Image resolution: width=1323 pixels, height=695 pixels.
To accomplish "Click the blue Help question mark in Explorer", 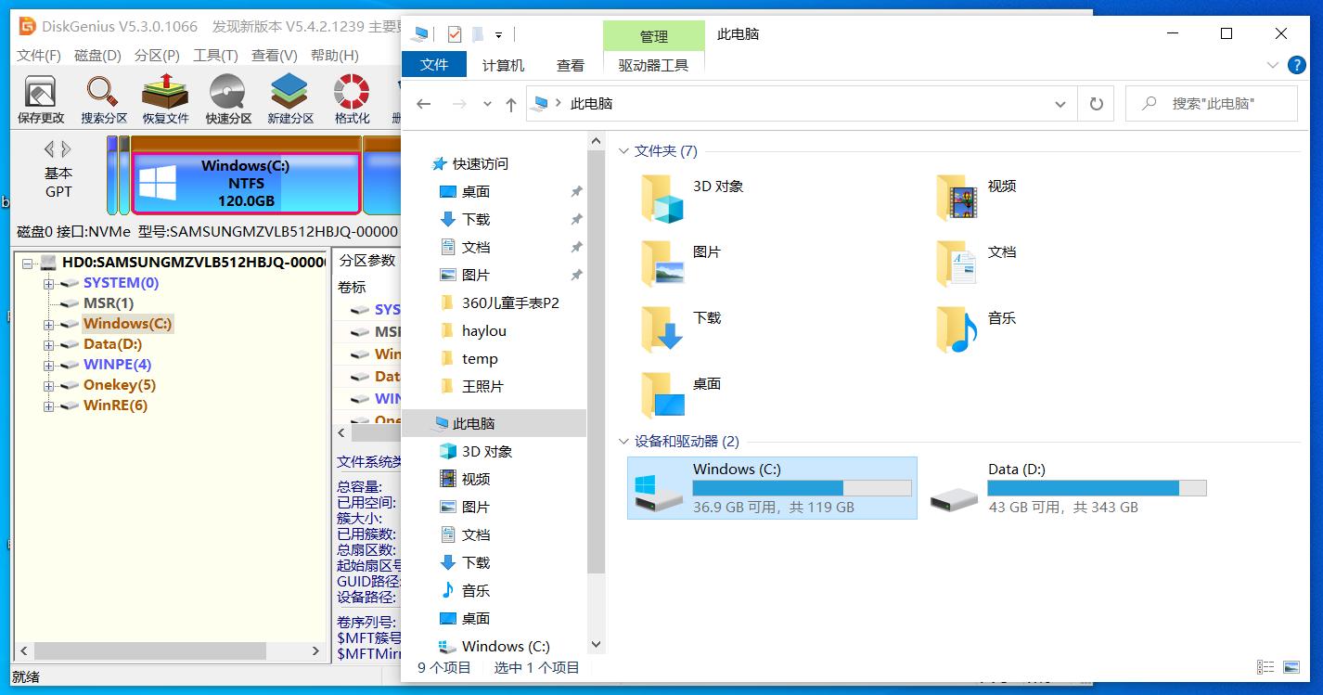I will (1296, 64).
